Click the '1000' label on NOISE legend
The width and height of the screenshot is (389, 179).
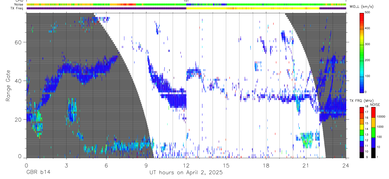(x=380, y=127)
